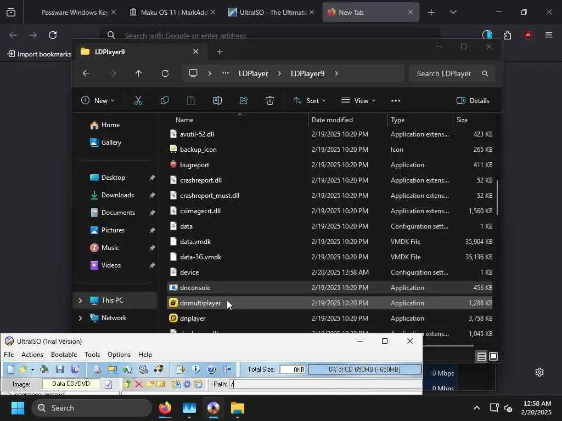Select the data.vmdk file
The image size is (562, 421).
coord(330,242)
